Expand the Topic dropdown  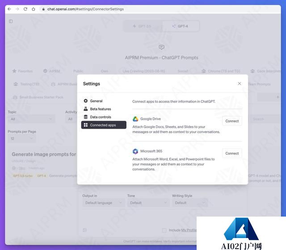[x=31, y=119]
